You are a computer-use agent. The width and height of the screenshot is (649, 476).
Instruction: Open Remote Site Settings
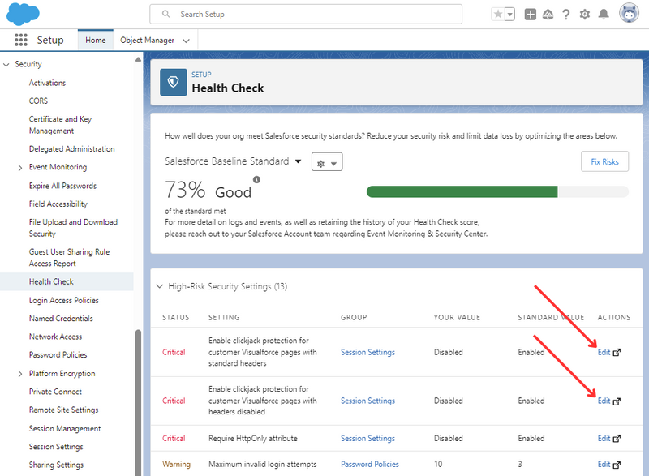coord(64,410)
